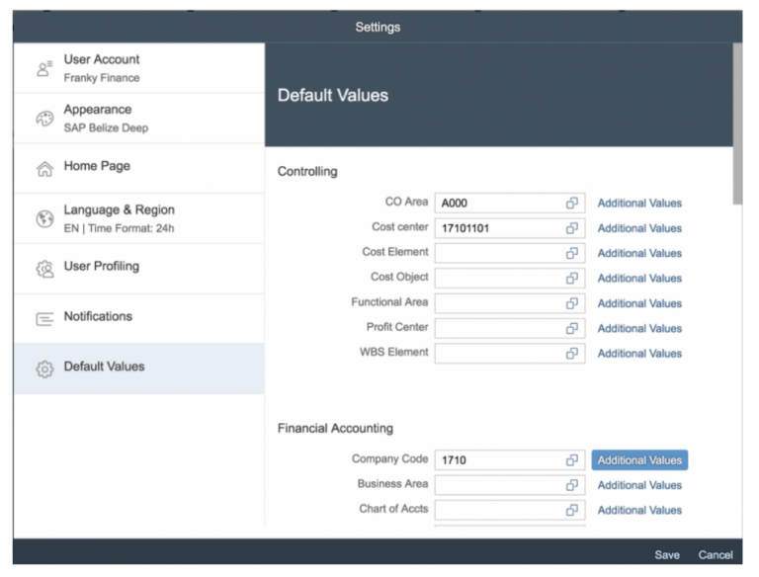Screen dimensions: 759x577
Task: Open value help icon for CO Area
Action: tap(571, 204)
